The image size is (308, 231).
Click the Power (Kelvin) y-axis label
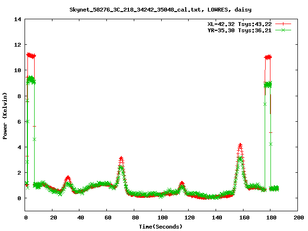pos(5,116)
